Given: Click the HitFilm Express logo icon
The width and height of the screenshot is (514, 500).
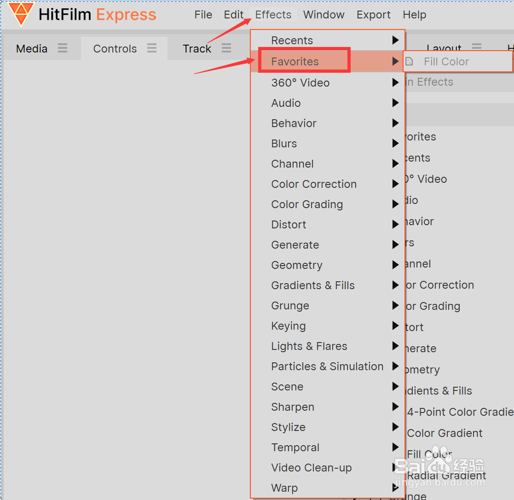Looking at the screenshot, I should 21,14.
